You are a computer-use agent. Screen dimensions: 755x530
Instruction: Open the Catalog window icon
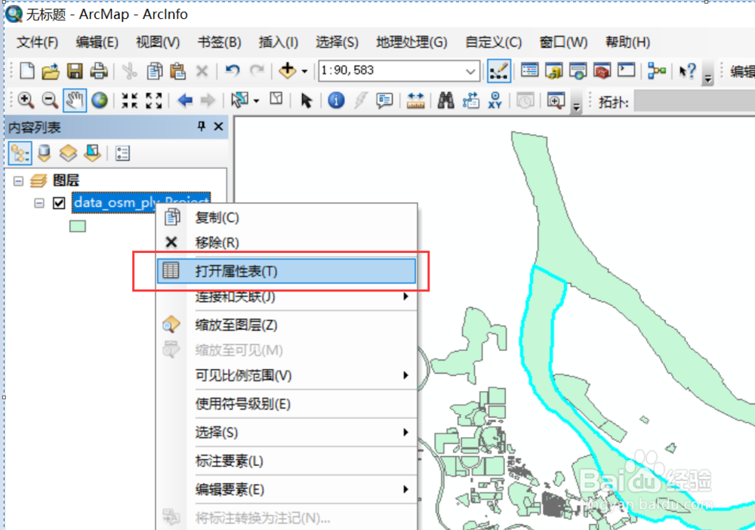553,71
